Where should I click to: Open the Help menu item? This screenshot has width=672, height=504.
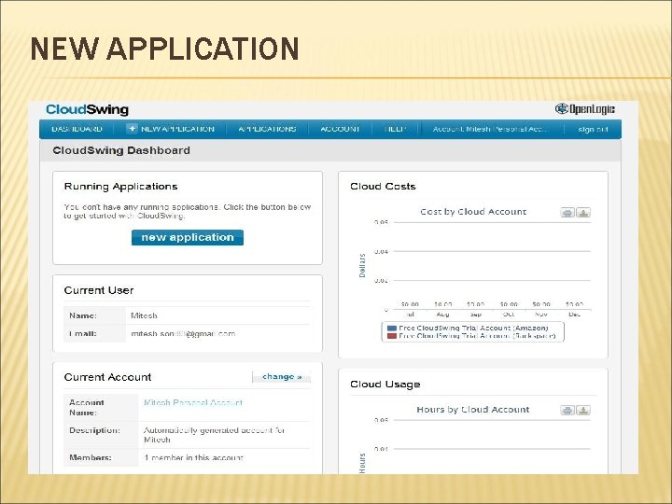[x=395, y=129]
